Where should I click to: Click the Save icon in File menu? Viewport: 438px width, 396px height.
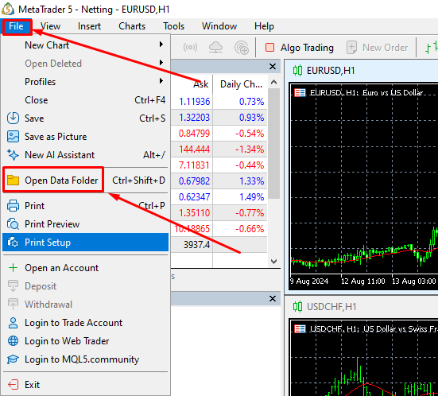13,118
